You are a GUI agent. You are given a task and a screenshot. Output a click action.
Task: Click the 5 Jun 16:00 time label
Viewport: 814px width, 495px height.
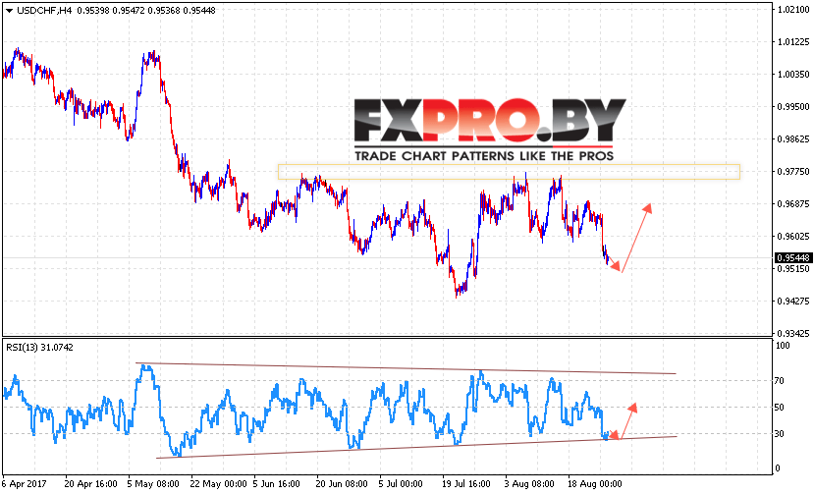[276, 484]
